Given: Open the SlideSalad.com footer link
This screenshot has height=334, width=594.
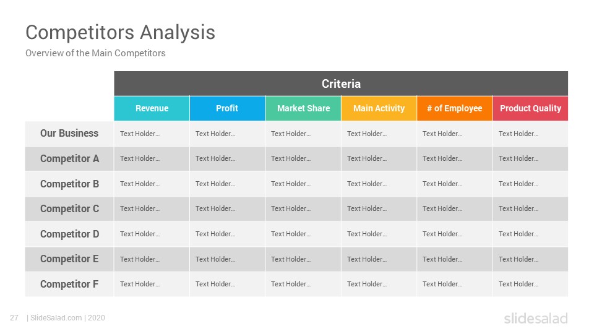Looking at the screenshot, I should click(56, 318).
